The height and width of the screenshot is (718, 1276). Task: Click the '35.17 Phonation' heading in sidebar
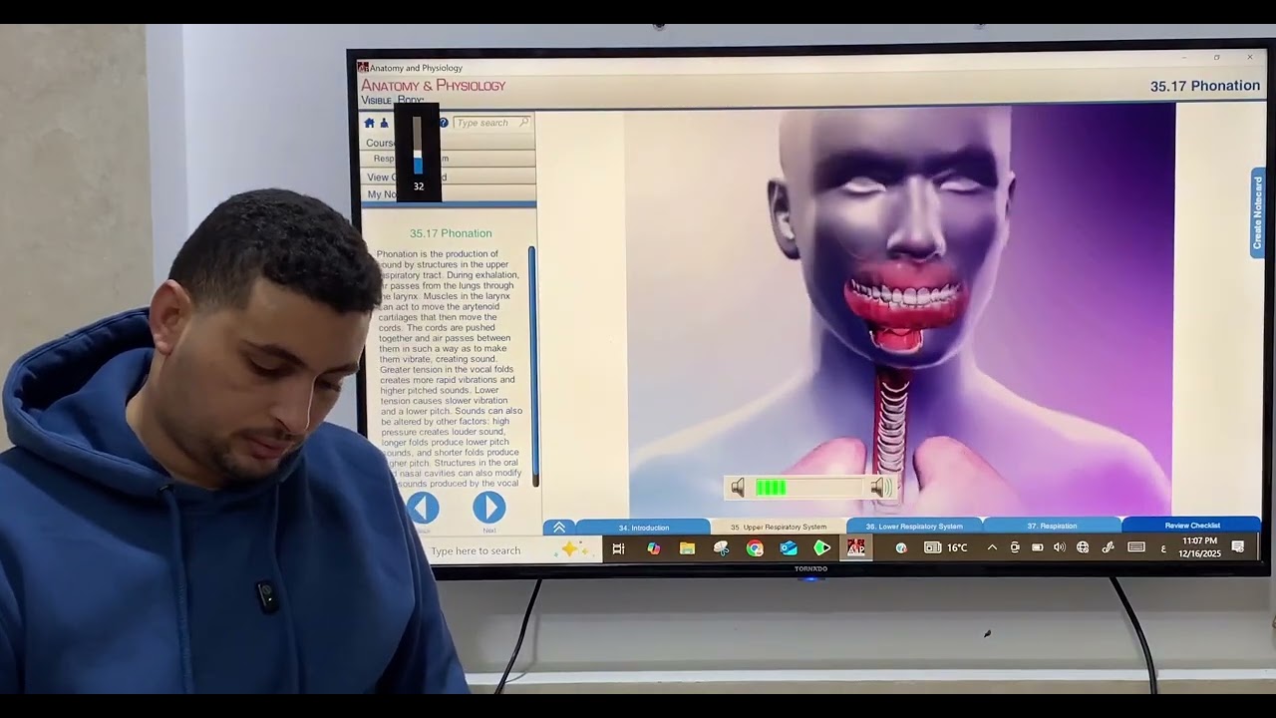pos(451,233)
